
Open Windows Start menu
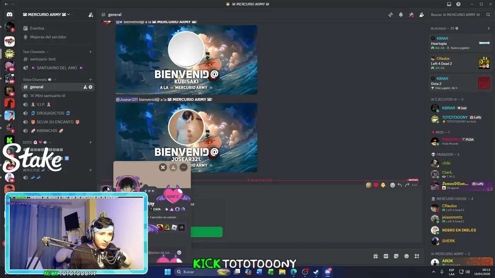pyautogui.click(x=167, y=272)
